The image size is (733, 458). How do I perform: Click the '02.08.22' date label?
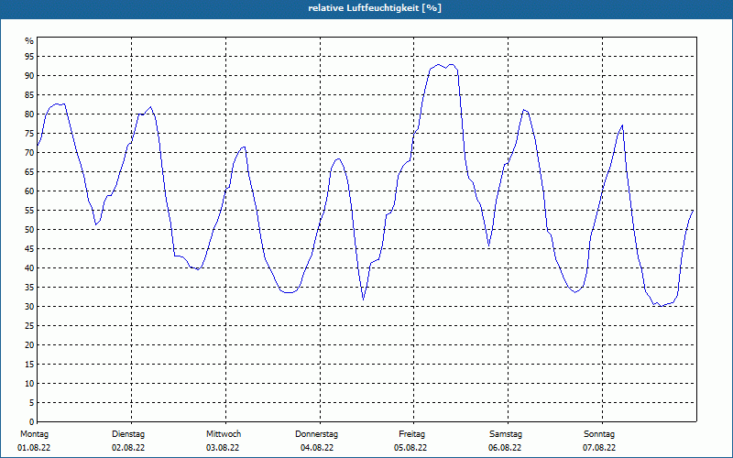tap(128, 448)
